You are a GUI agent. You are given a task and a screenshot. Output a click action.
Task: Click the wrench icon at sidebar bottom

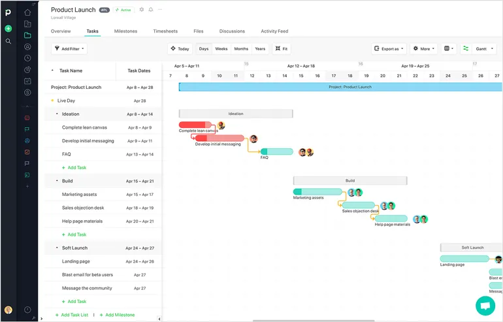[34, 318]
